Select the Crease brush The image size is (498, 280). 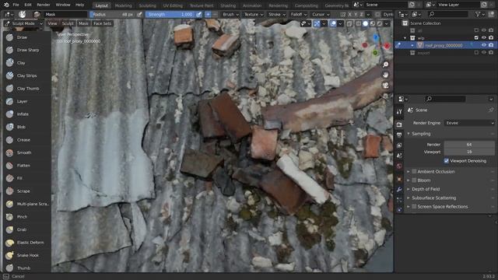pyautogui.click(x=26, y=140)
